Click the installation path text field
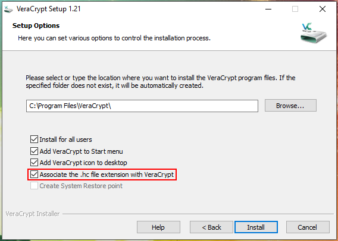 pyautogui.click(x=142, y=106)
